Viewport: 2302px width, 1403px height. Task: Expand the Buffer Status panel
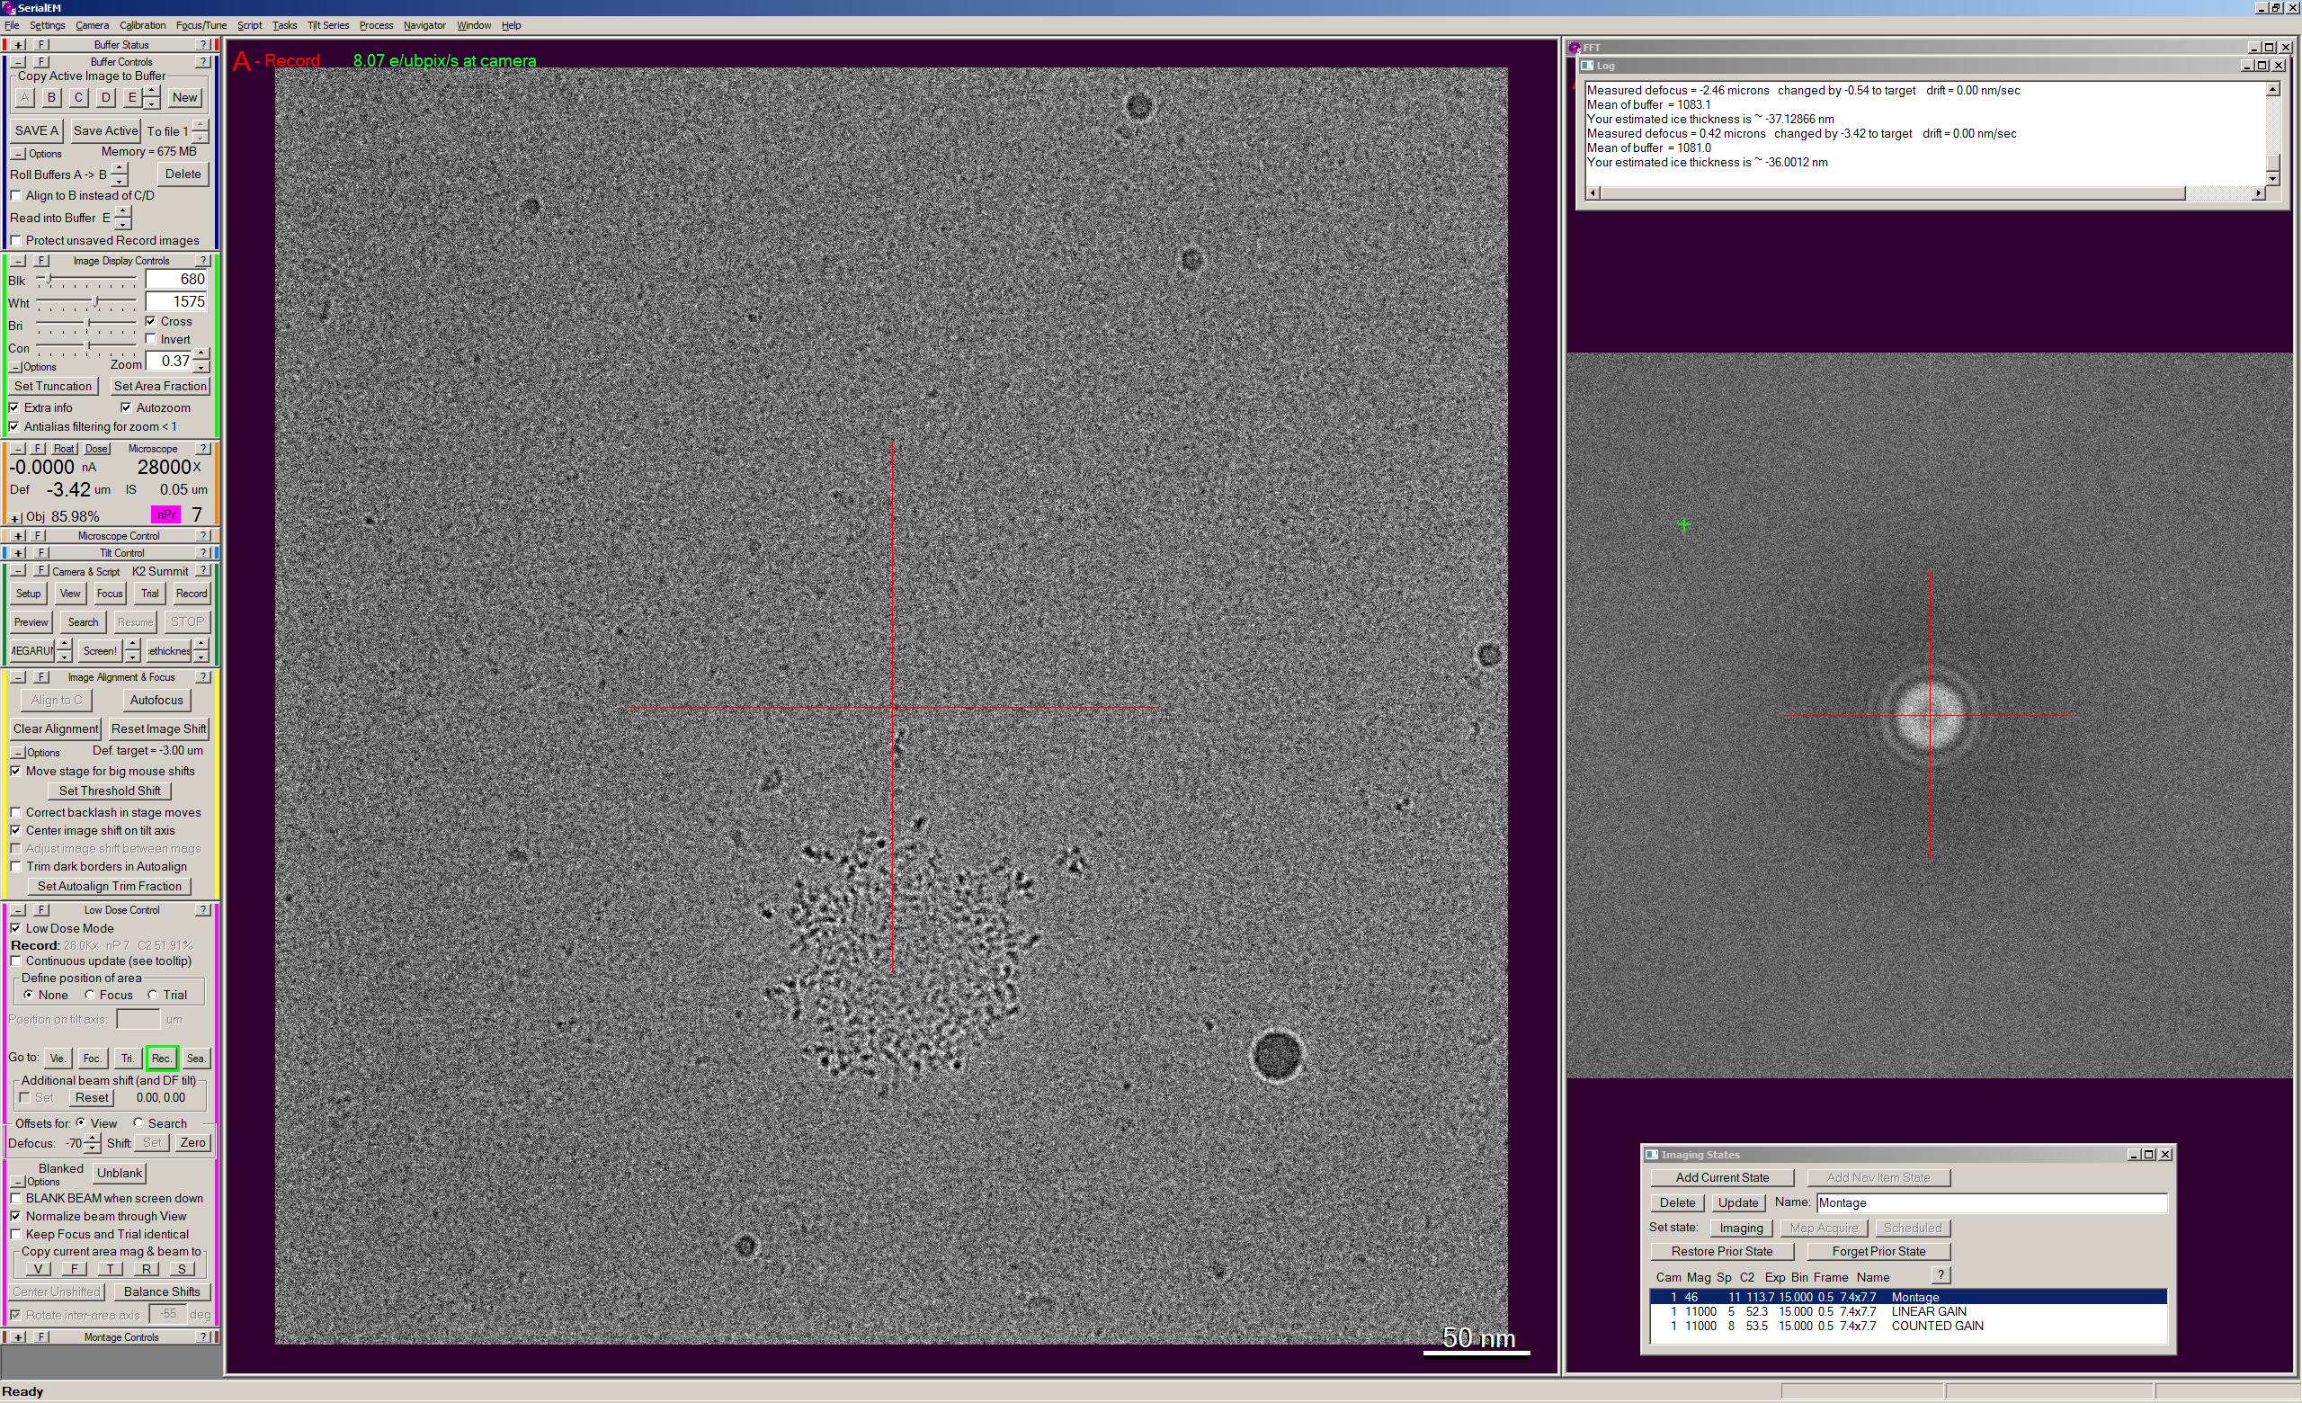tap(18, 45)
